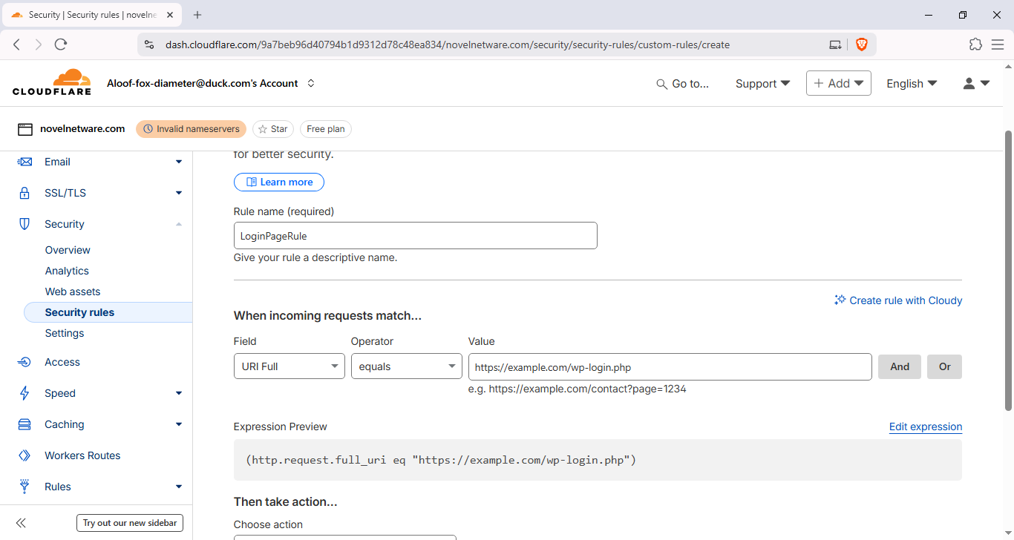Click the Learn more button
This screenshot has height=540, width=1014.
pos(279,182)
